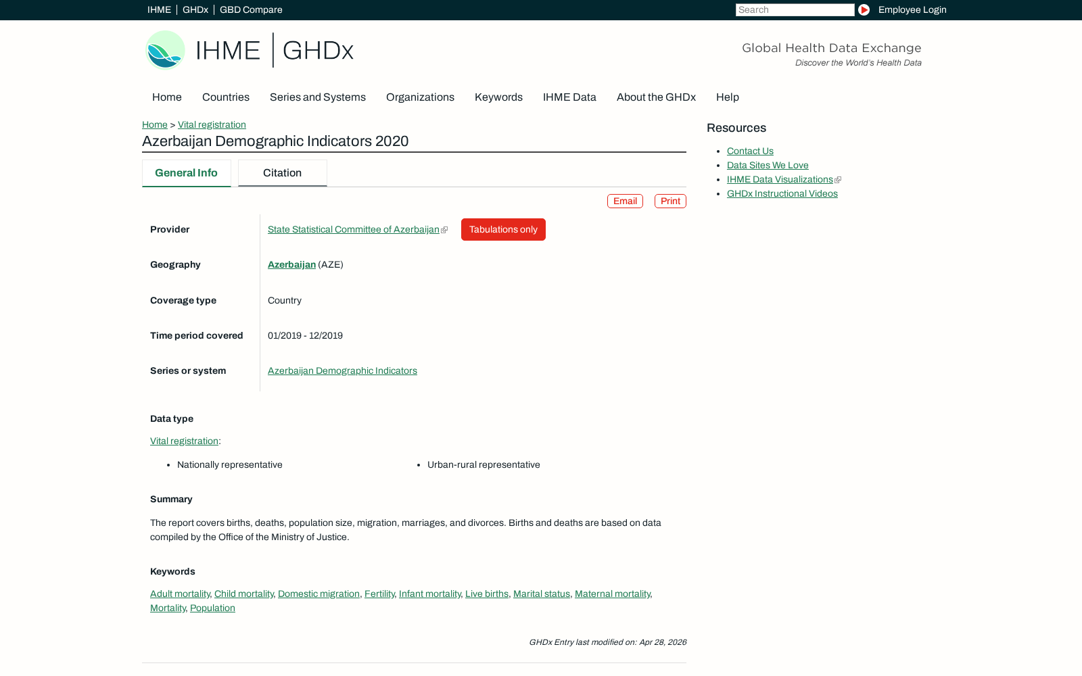Click the 'Urban-rural representative' bullet text

(x=484, y=465)
